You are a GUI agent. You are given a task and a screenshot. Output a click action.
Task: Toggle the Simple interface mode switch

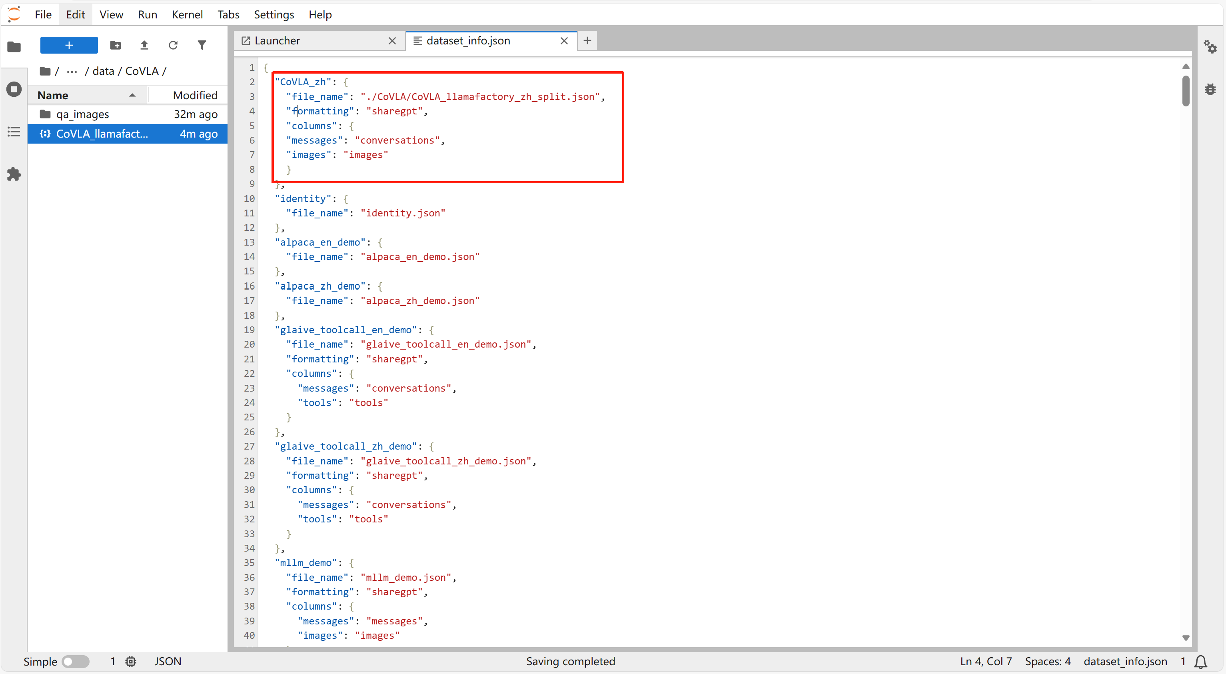coord(76,662)
